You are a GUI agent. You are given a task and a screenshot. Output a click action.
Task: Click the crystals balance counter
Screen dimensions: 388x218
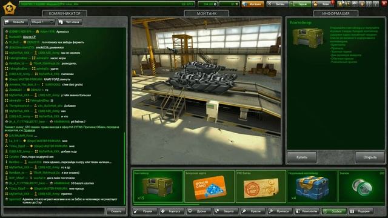pyautogui.click(x=207, y=4)
